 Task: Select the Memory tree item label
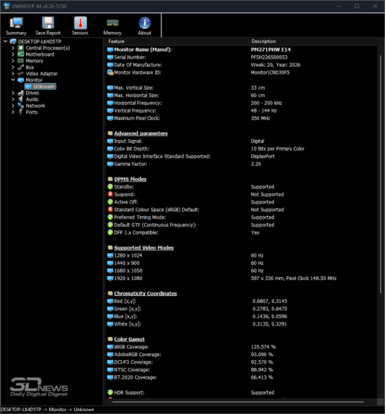[34, 61]
